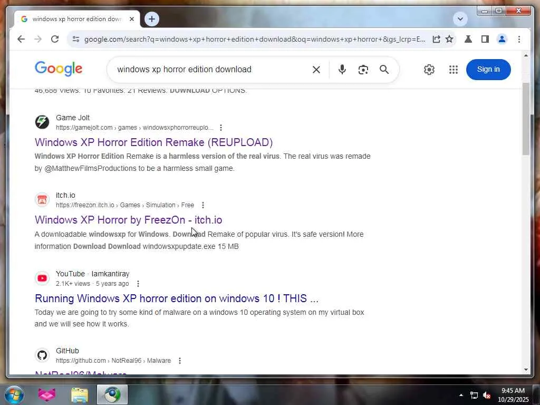540x405 pixels.
Task: Click the Game Jolt favicon
Action: (x=42, y=122)
